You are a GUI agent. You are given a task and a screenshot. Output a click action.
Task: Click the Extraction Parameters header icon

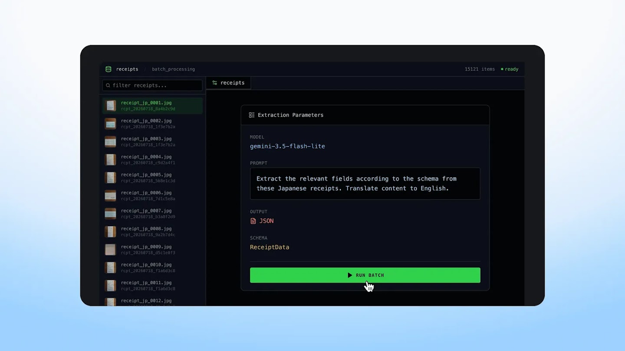252,115
